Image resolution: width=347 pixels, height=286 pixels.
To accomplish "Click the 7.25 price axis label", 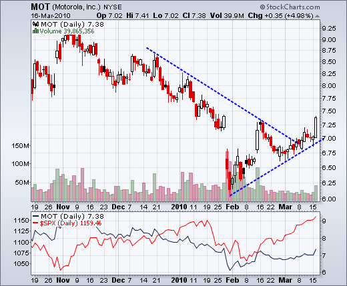I will pyautogui.click(x=329, y=125).
